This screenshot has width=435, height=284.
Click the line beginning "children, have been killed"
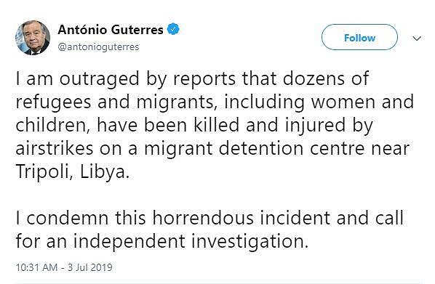194,126
